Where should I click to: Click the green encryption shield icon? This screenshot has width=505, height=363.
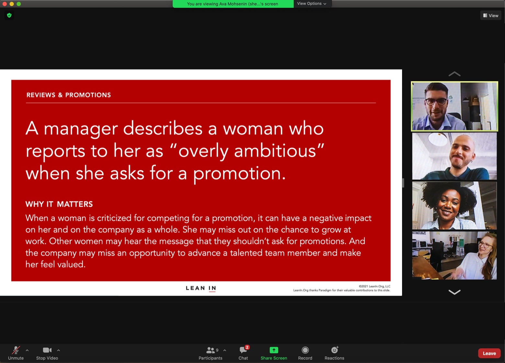(9, 15)
